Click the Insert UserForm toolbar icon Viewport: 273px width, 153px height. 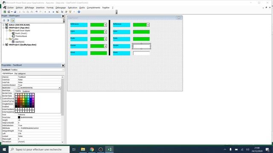click(x=9, y=12)
